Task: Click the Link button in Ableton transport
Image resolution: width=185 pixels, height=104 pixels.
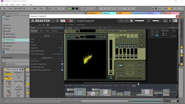Action: 5,9
